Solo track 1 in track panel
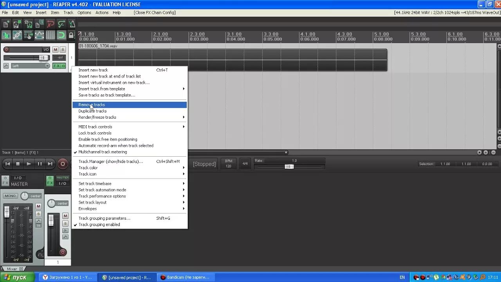 [x=63, y=49]
